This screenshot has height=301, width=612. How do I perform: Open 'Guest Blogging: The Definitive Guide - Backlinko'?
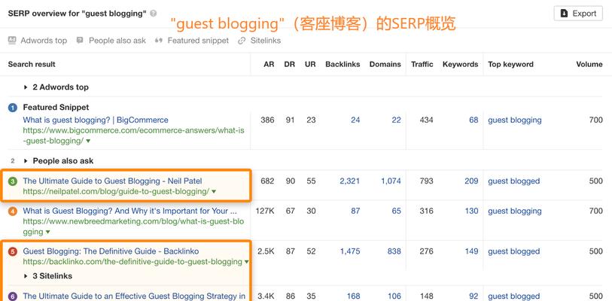click(x=111, y=251)
